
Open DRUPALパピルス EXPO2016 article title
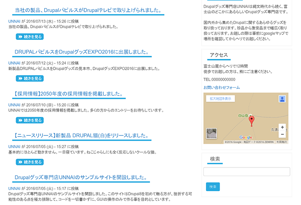click(x=82, y=52)
